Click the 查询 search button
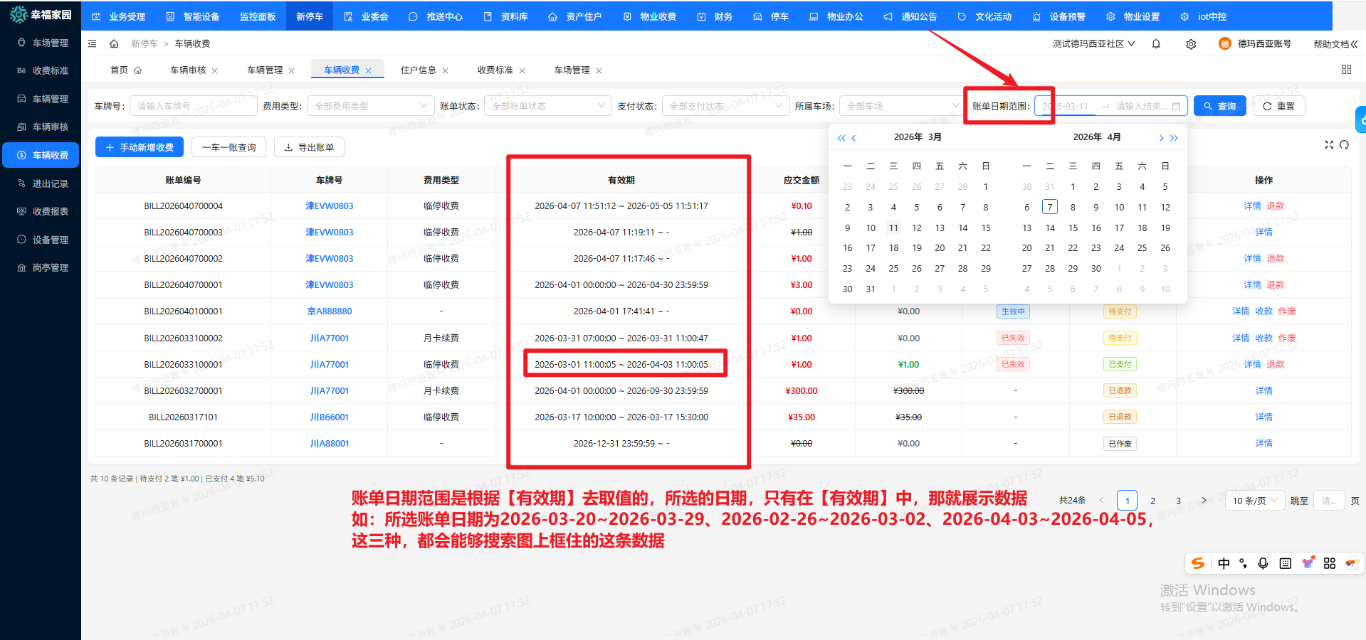This screenshot has height=640, width=1366. 1219,106
